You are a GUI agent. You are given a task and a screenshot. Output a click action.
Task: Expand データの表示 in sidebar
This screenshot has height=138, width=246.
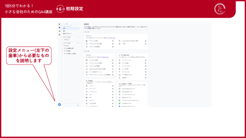pyautogui.click(x=63, y=51)
